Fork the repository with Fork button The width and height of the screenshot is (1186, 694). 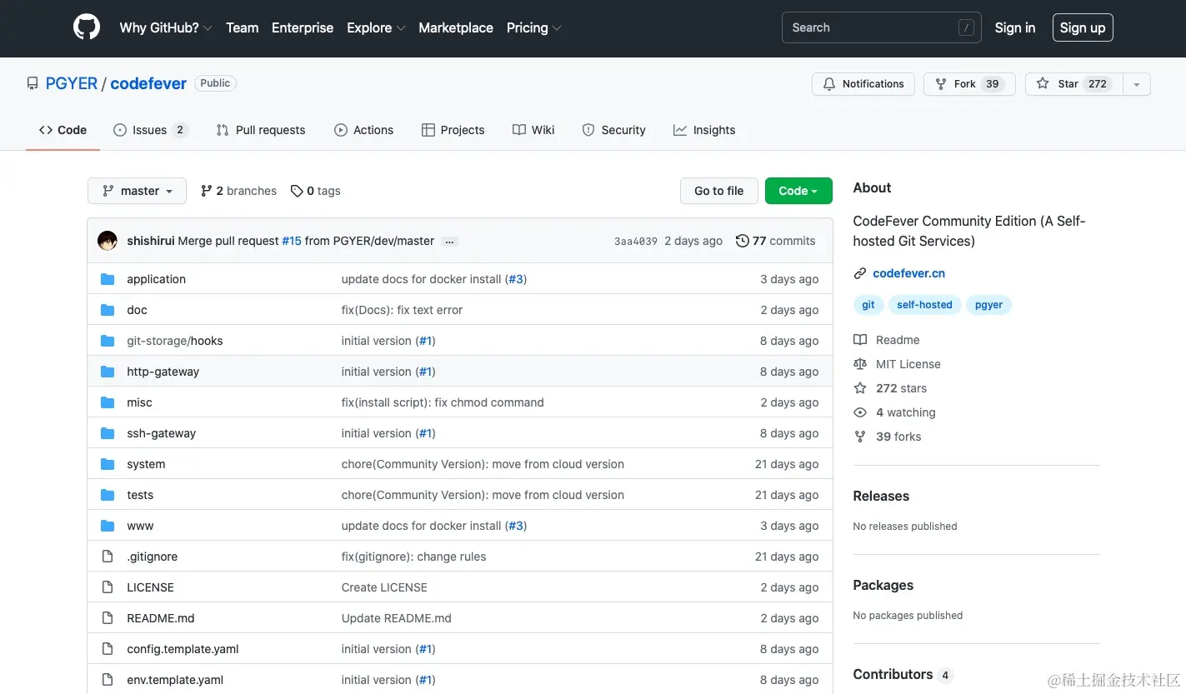(x=969, y=84)
